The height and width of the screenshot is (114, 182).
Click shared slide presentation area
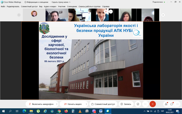click(91, 60)
